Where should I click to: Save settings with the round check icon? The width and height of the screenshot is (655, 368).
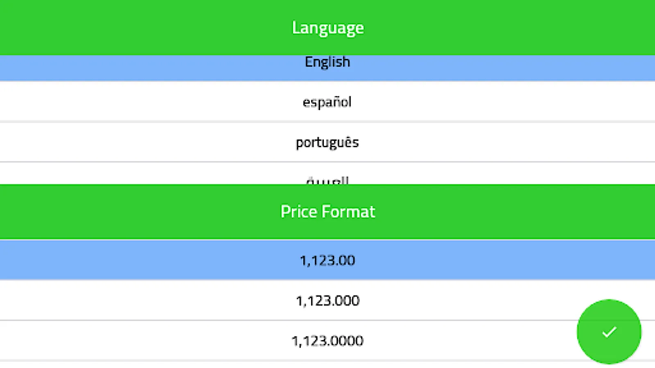pyautogui.click(x=609, y=332)
